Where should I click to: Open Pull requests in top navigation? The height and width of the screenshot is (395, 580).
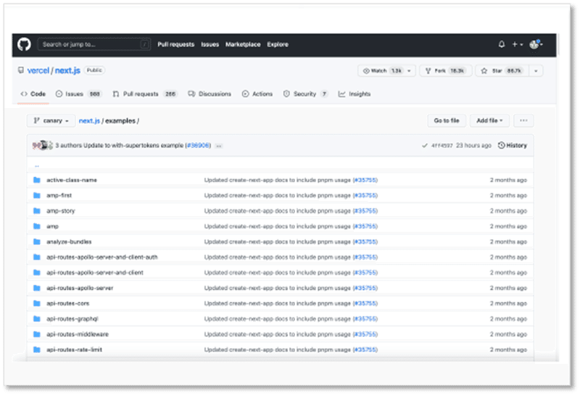pyautogui.click(x=175, y=44)
